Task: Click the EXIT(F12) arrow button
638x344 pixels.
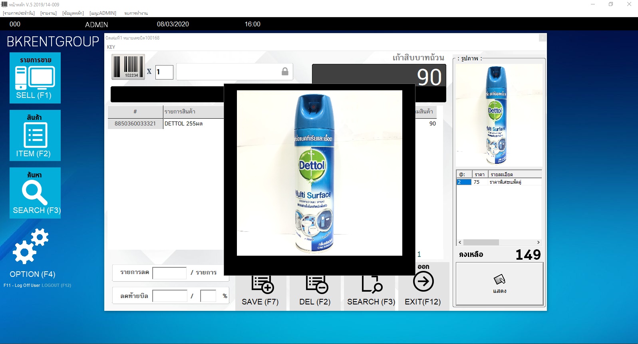Action: (x=423, y=285)
